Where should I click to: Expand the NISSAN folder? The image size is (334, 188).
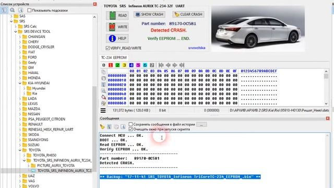[x=20, y=114]
